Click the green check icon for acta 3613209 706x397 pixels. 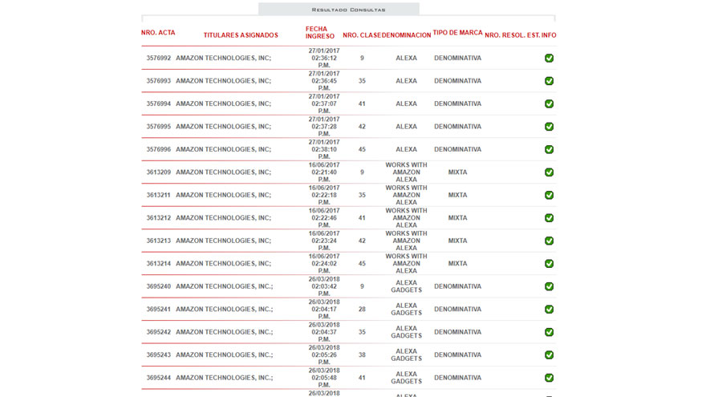pos(549,172)
